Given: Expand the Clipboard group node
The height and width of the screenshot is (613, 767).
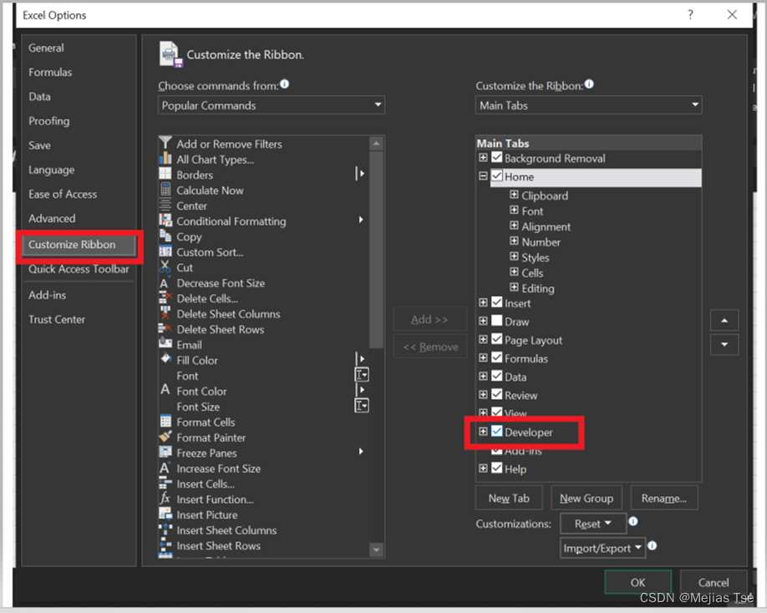Looking at the screenshot, I should click(514, 195).
